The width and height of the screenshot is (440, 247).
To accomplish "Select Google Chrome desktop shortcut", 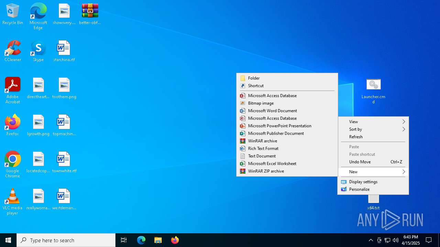I will pos(13,165).
